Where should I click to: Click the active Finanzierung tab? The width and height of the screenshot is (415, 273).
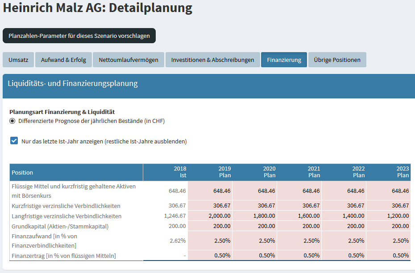(284, 60)
